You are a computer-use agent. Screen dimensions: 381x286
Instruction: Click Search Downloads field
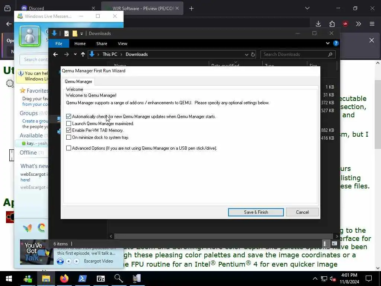298,54
